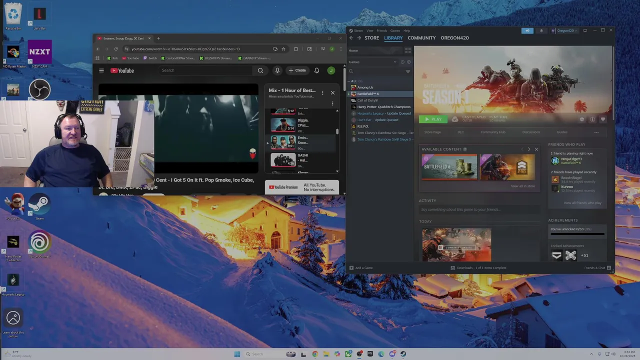Click the YouTube Create button
Screen dimensions: 640x360
click(x=297, y=70)
